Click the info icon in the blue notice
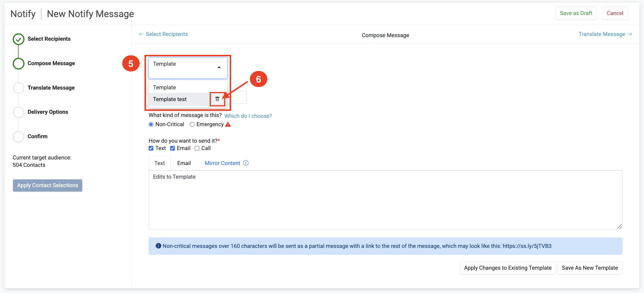The height and width of the screenshot is (293, 644). click(x=158, y=246)
